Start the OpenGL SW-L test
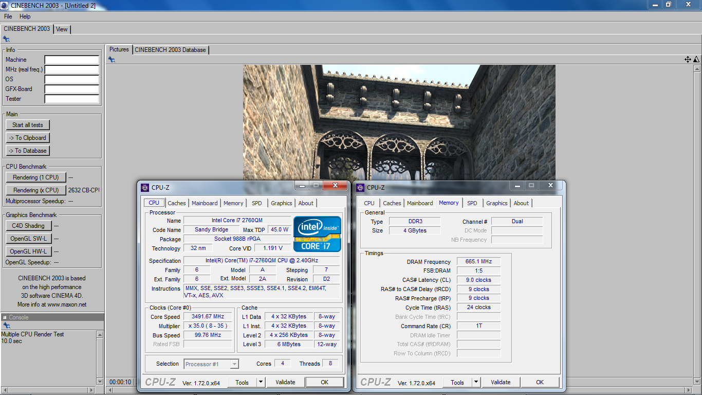 (29, 239)
